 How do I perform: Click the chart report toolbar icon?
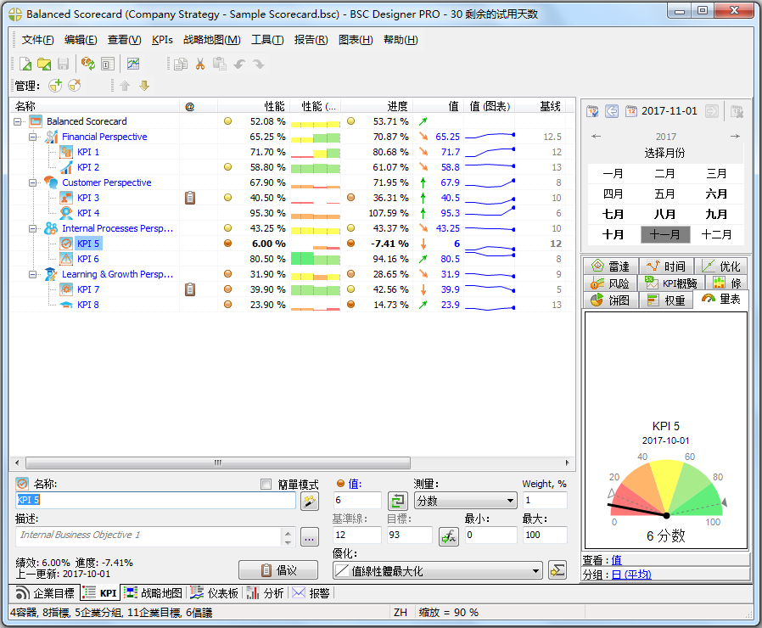(132, 64)
